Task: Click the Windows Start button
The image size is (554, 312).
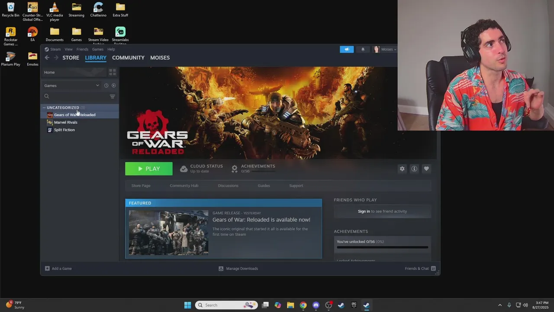Action: click(187, 305)
